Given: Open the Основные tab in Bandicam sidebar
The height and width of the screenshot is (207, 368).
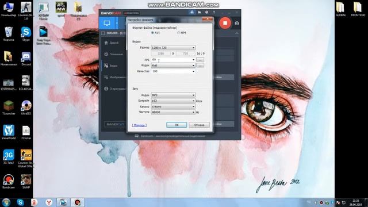Looking at the screenshot, I should pos(114,54).
